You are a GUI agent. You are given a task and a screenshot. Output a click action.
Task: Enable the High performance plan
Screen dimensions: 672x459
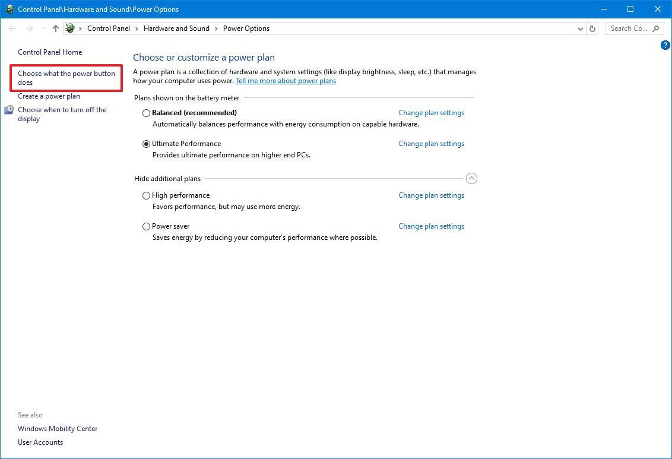[x=146, y=195]
